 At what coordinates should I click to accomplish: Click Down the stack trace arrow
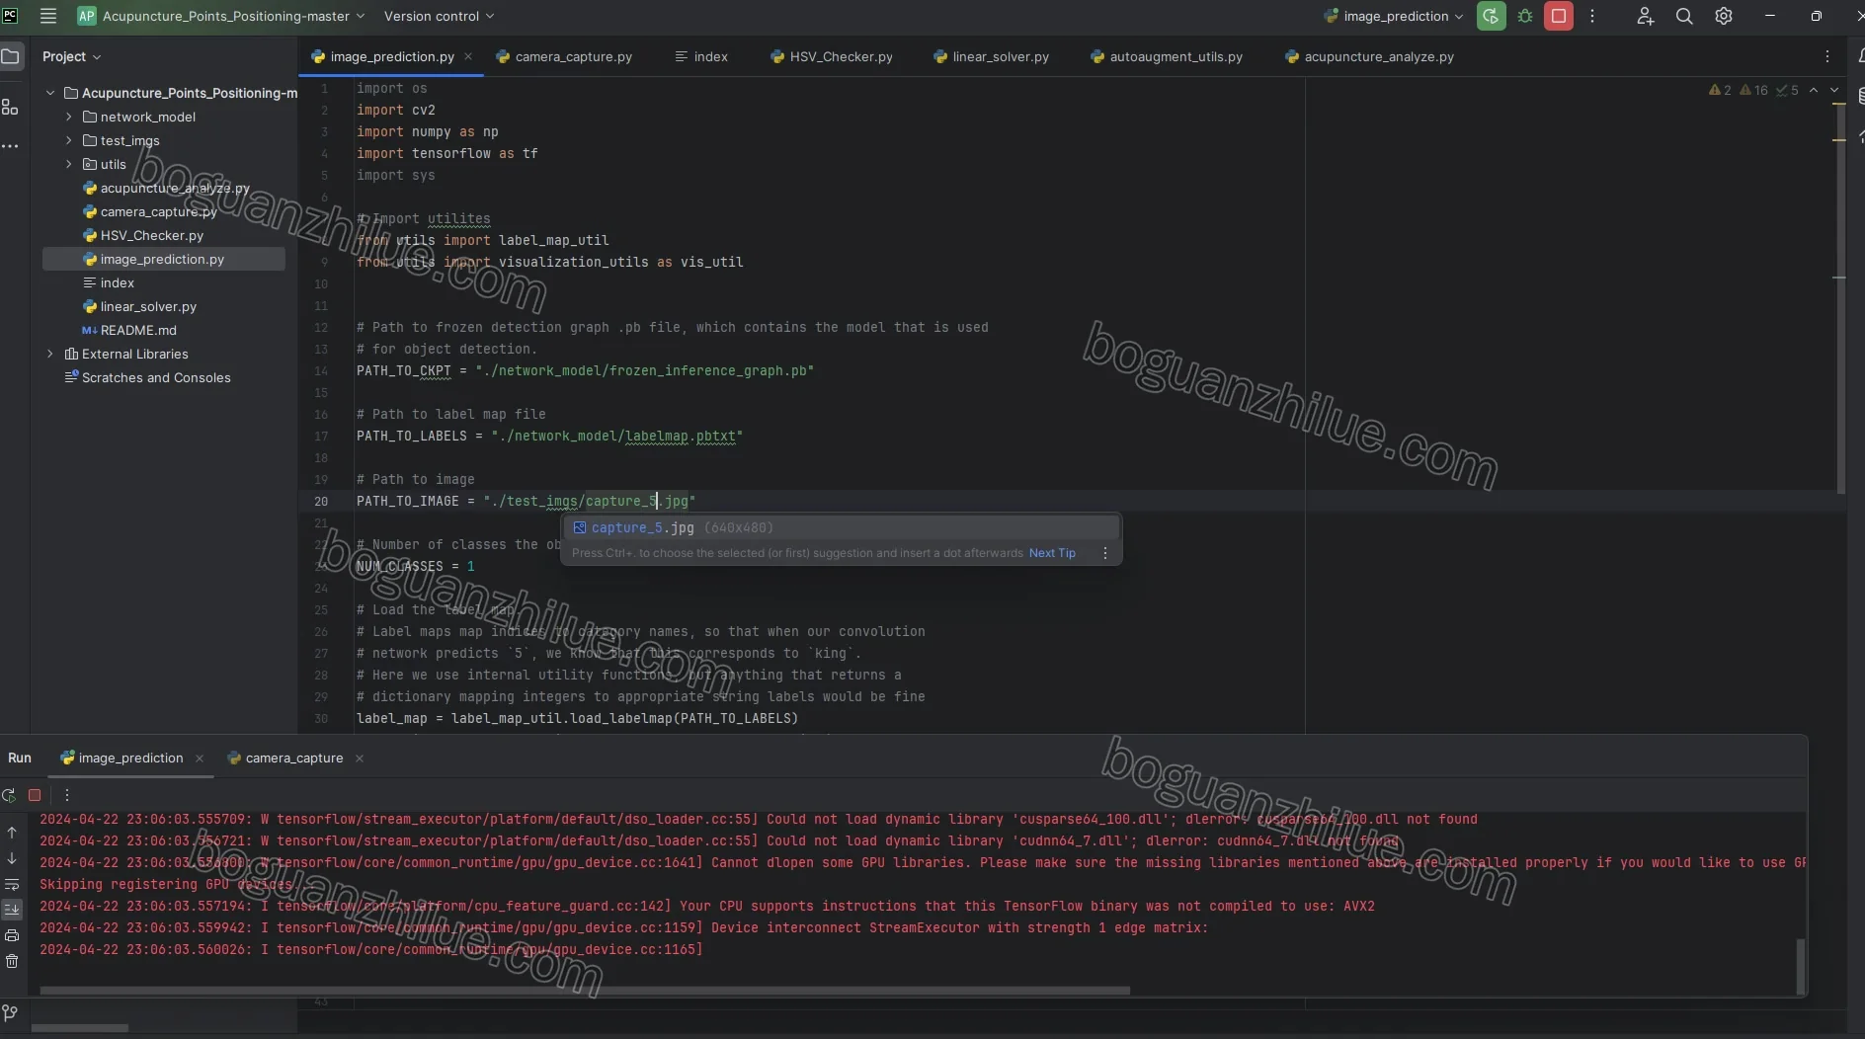(x=12, y=858)
